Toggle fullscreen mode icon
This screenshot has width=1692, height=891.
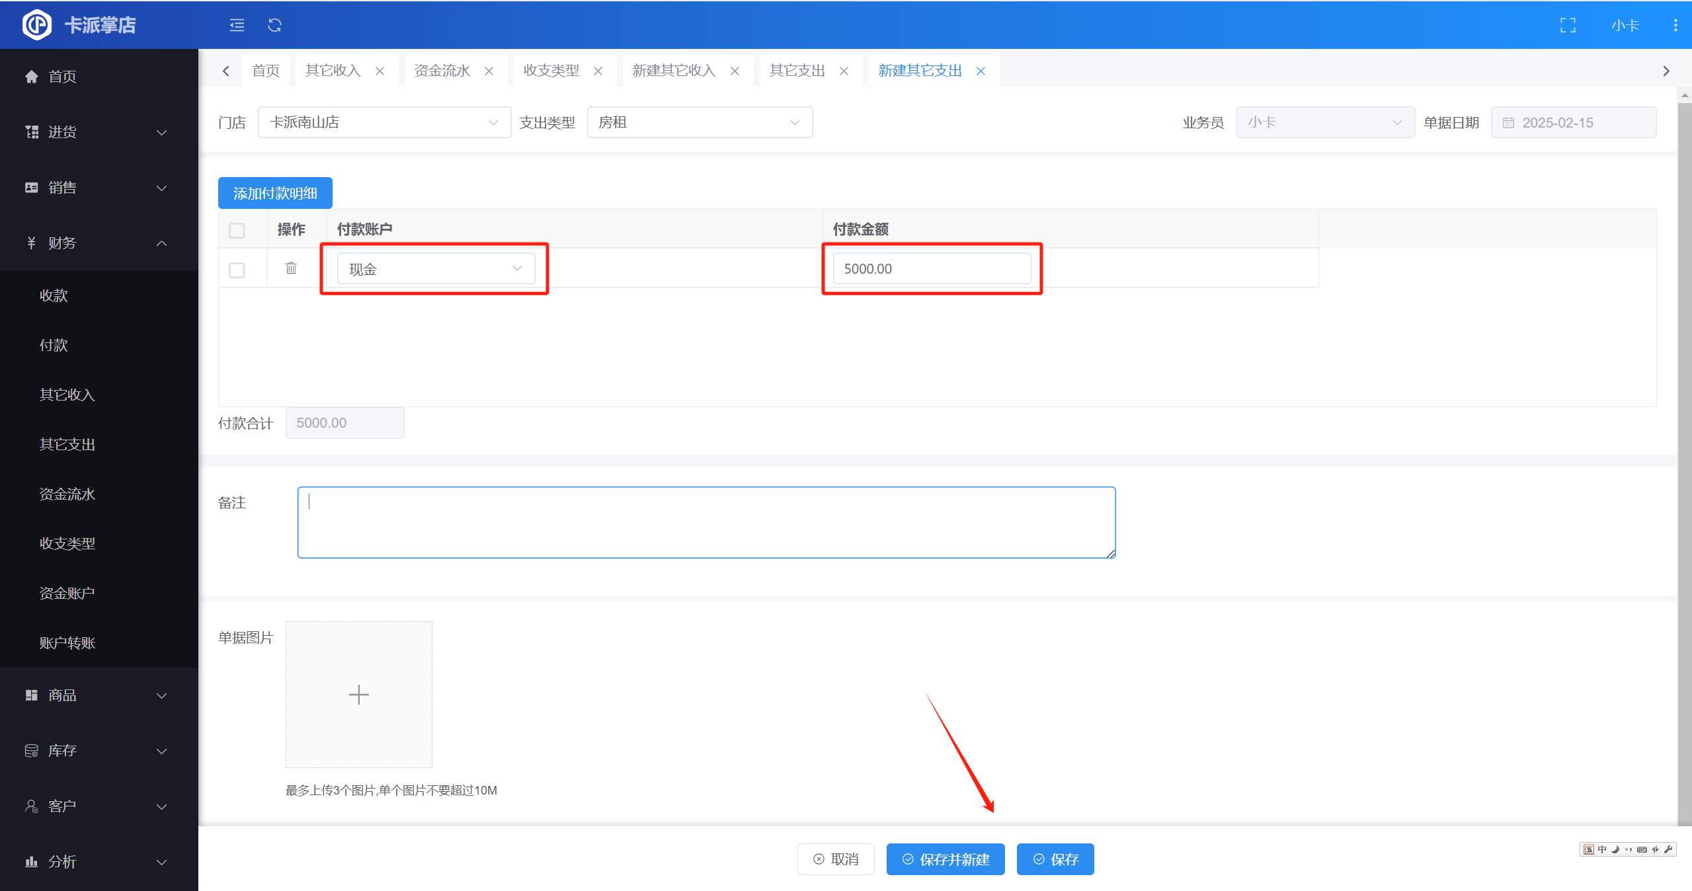click(1568, 25)
